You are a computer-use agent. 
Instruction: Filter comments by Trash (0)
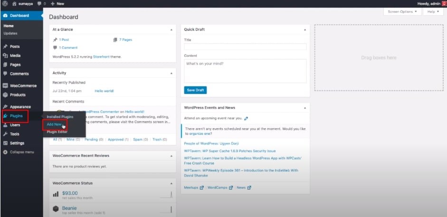point(160,140)
